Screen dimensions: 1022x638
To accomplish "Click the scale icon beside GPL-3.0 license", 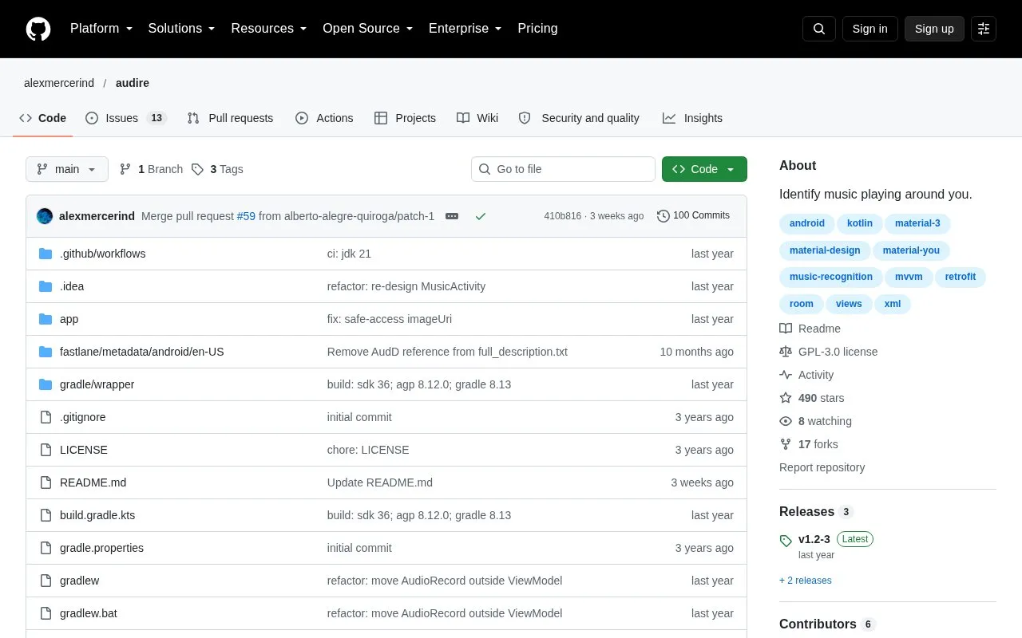I will (x=786, y=352).
